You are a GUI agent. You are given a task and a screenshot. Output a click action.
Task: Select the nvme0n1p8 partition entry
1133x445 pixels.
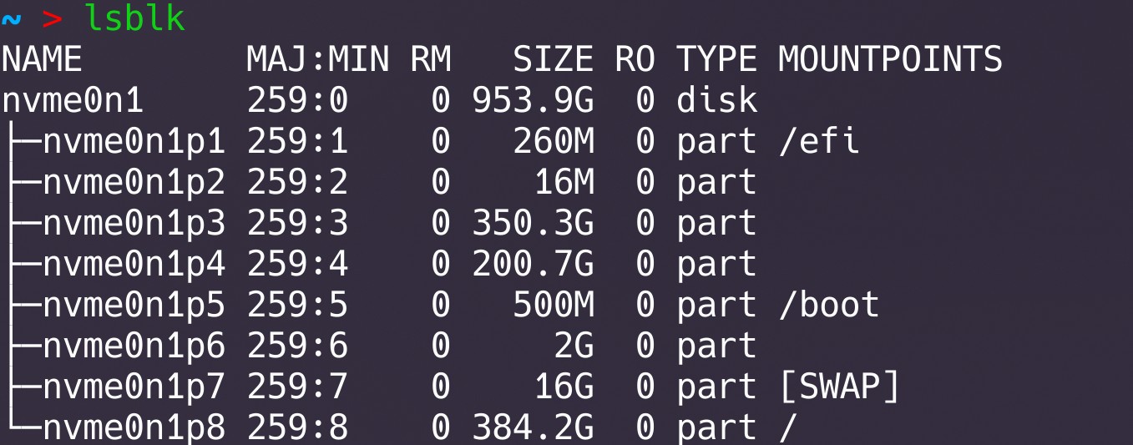tap(134, 428)
